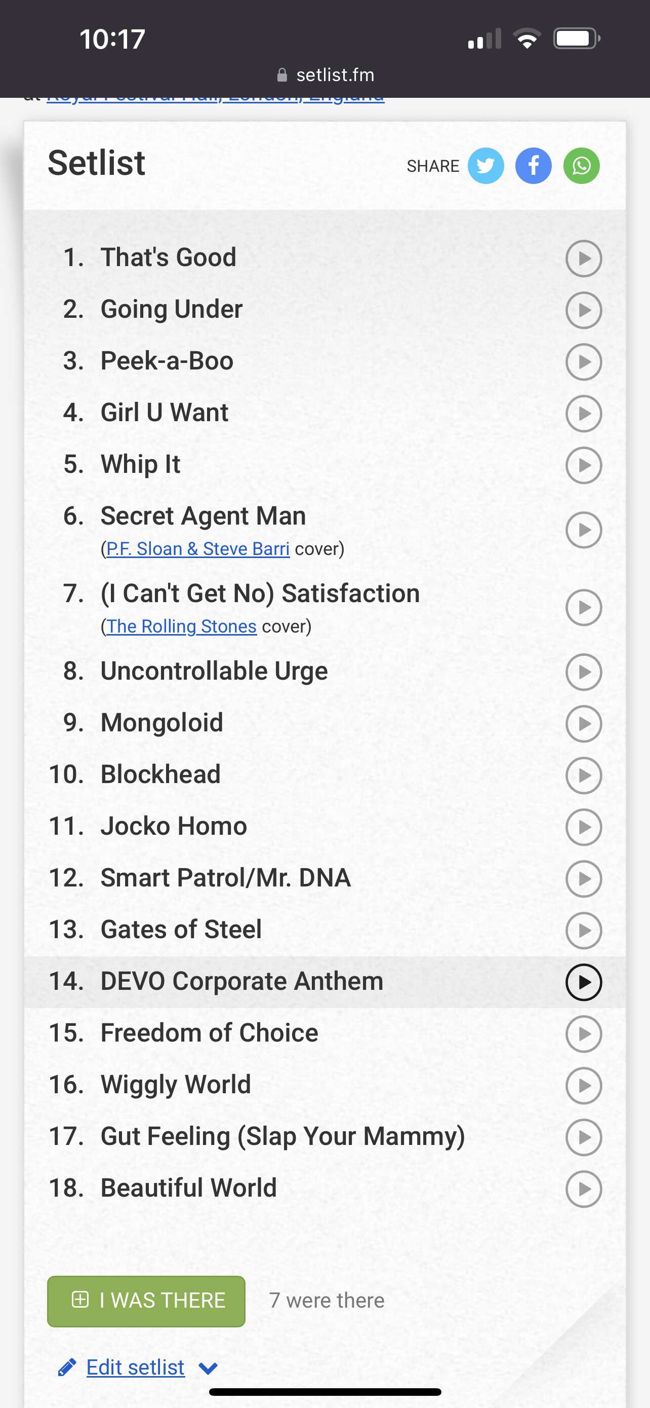Open Edit setlist link
Screen dimensions: 650x1408
coord(135,1367)
